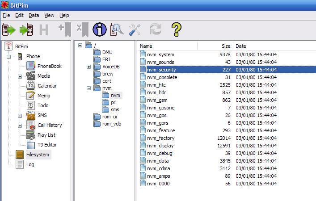
Task: Expand the SMS tree node
Action: 20,116
